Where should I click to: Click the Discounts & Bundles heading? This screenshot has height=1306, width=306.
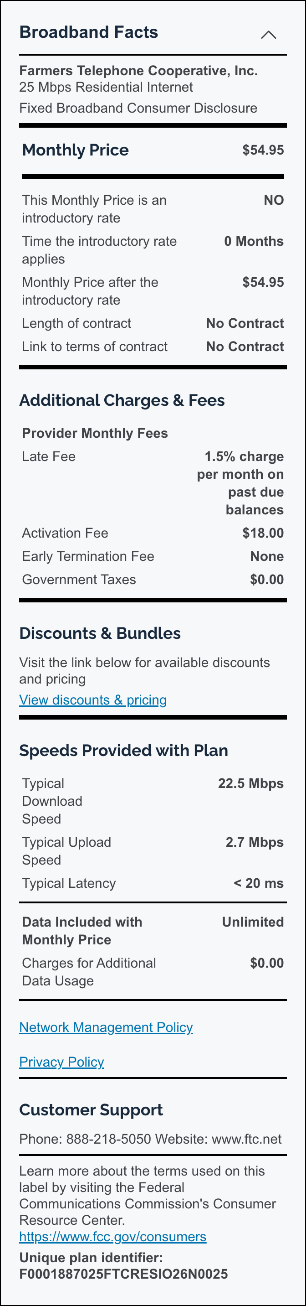tap(100, 633)
